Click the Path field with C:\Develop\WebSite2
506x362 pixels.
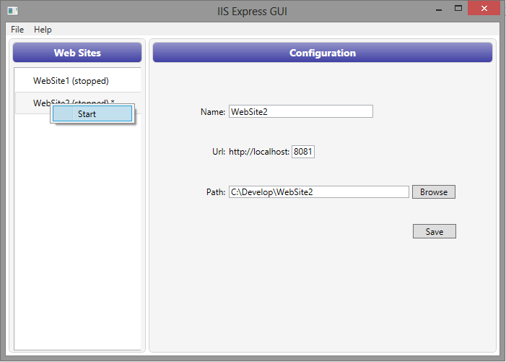click(319, 191)
